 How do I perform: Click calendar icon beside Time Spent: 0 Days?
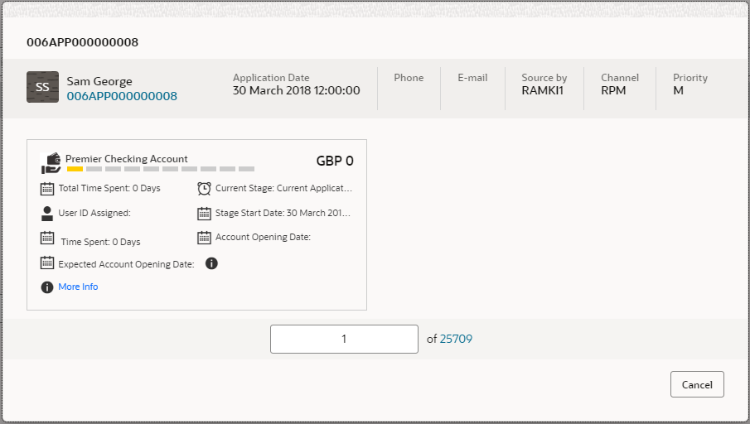click(x=47, y=238)
